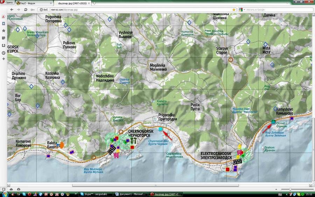Open the password wand key icon
Viewport: 315px width, 197px height.
tap(33, 9)
